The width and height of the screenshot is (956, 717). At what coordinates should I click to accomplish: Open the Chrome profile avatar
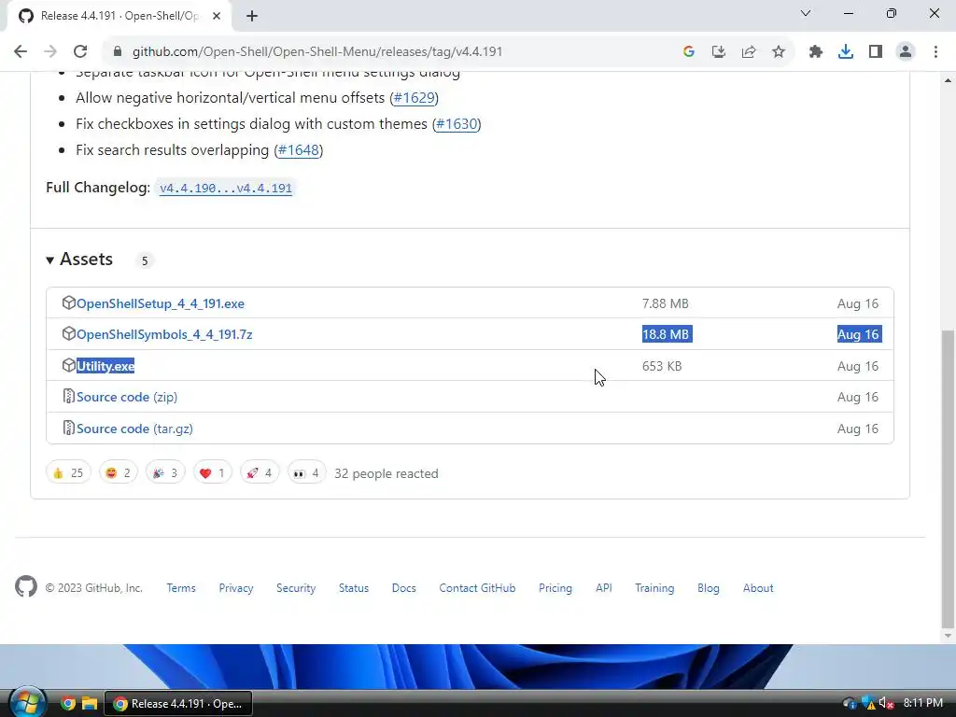(x=906, y=52)
